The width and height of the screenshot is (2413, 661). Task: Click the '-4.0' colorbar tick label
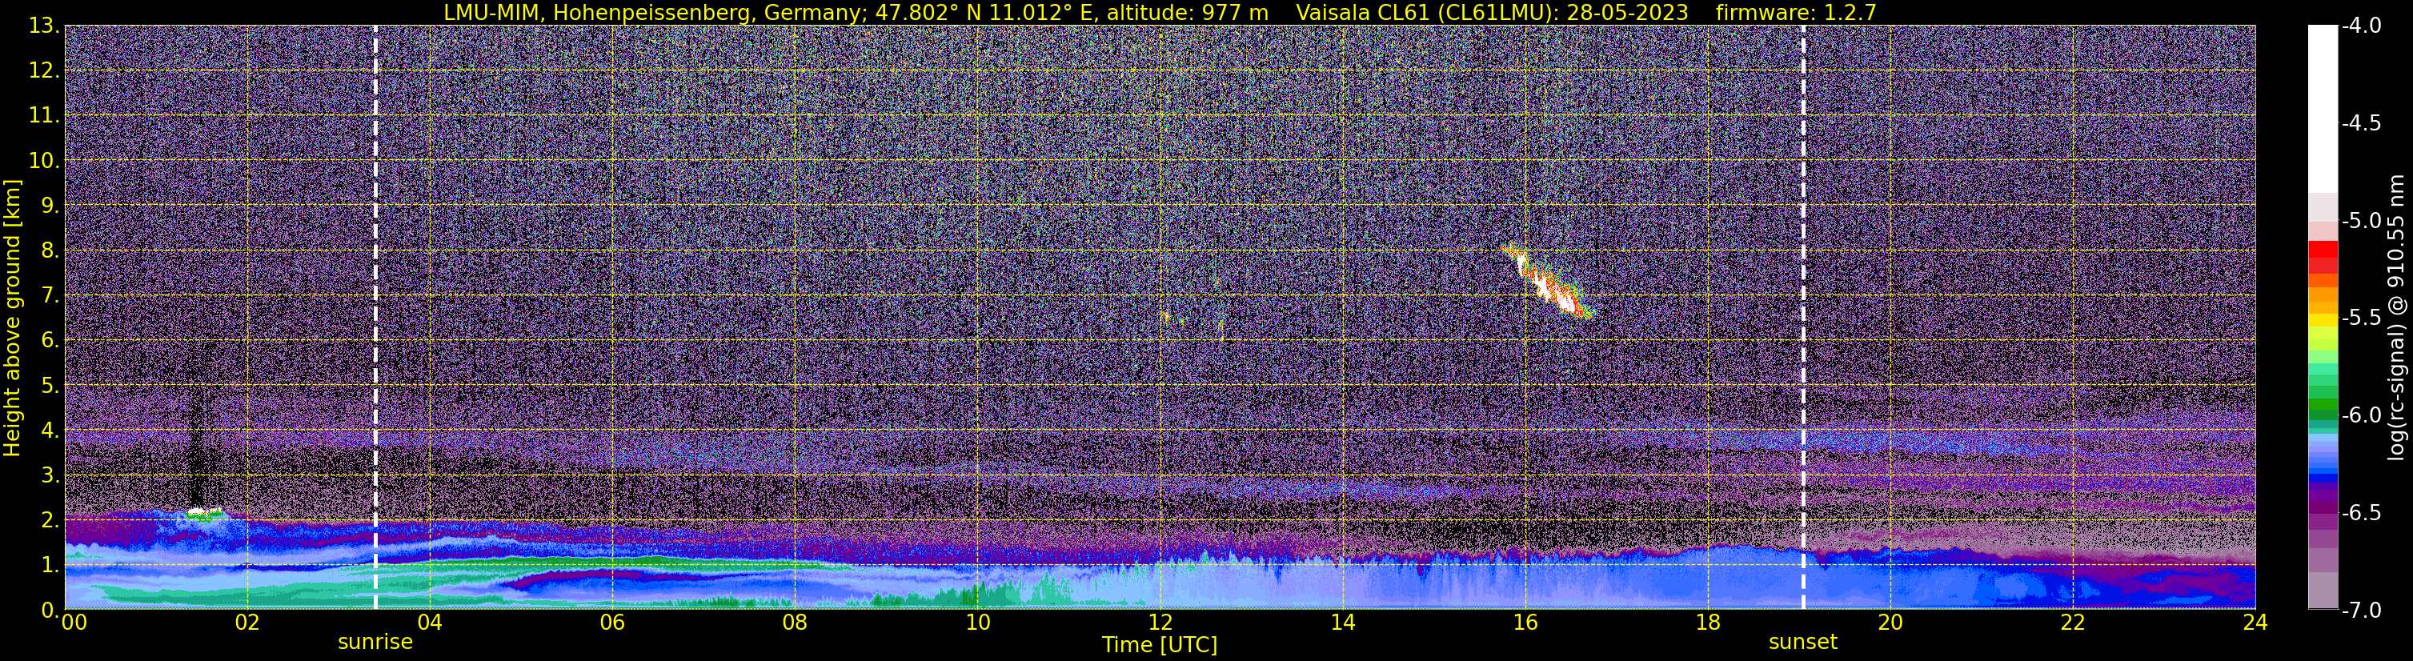tap(2360, 26)
